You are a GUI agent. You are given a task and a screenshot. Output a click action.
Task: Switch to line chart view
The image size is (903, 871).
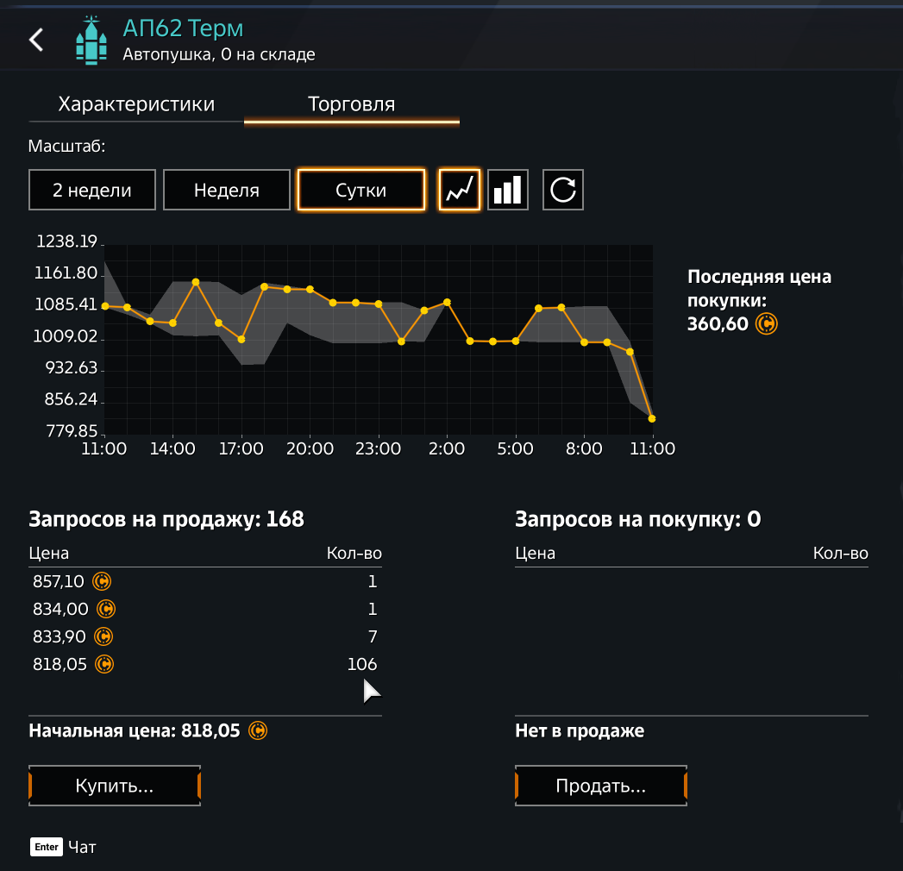pyautogui.click(x=459, y=190)
